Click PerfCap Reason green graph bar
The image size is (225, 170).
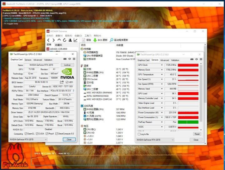click(x=188, y=122)
